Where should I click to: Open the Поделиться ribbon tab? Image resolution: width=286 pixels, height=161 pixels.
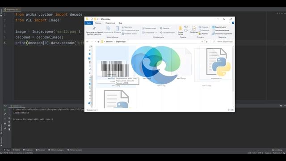[110, 23]
